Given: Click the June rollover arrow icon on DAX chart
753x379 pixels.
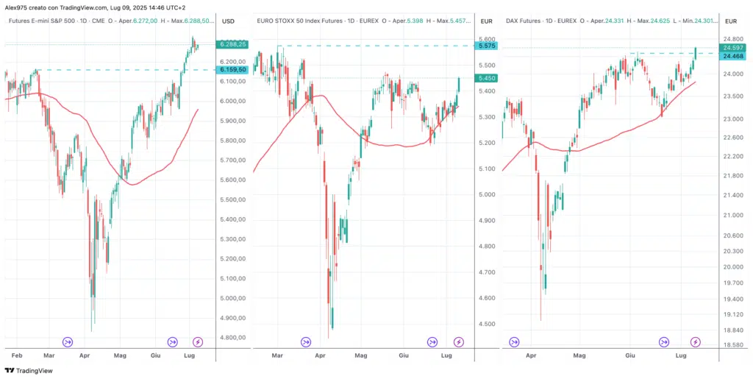Looking at the screenshot, I should (664, 341).
